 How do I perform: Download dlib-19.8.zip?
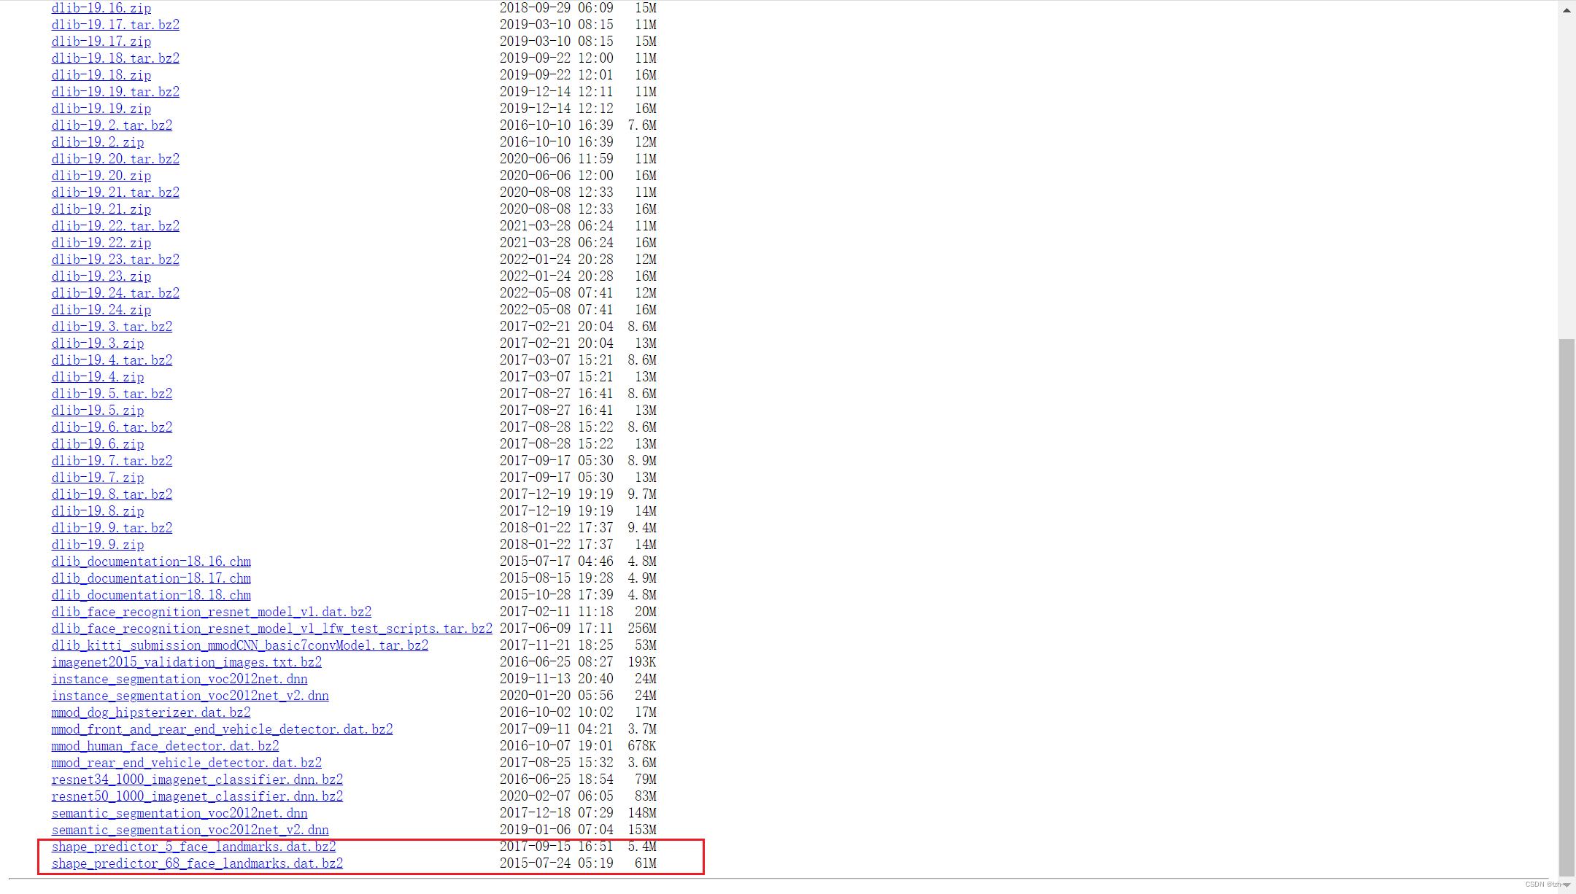[x=98, y=511]
